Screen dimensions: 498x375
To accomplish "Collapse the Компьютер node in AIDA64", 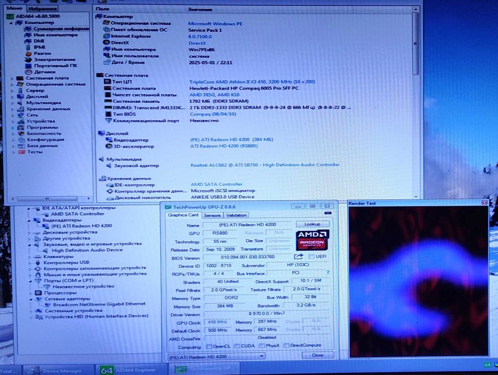I will coord(11,23).
